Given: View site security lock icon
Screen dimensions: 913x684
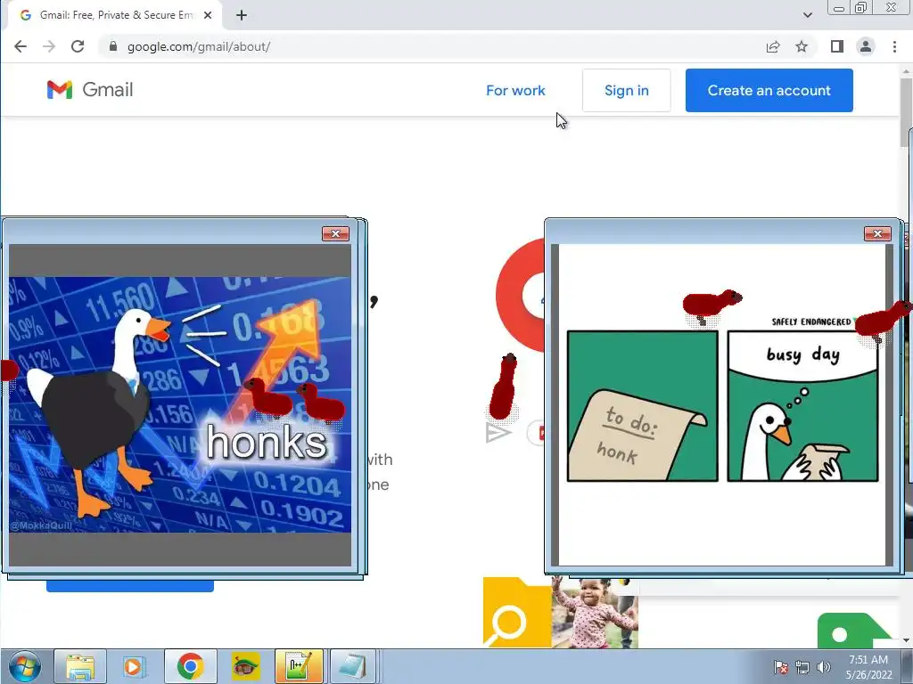Looking at the screenshot, I should [x=113, y=46].
